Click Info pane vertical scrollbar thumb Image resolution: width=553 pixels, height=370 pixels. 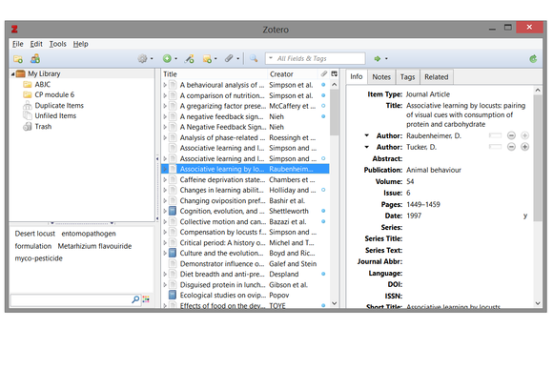[x=538, y=157]
